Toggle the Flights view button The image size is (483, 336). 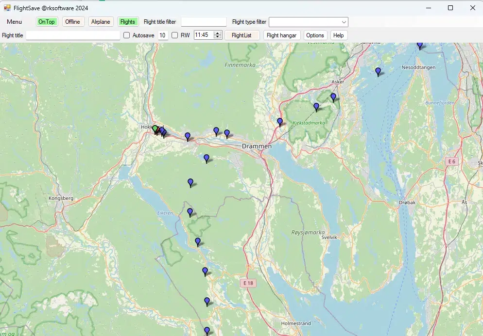[x=128, y=21]
